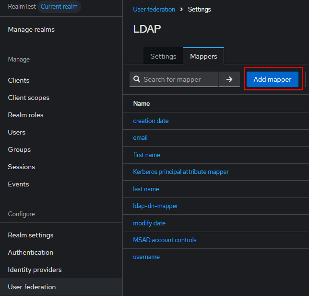Click the search arrow submit icon
This screenshot has height=296, width=309.
pyautogui.click(x=229, y=79)
